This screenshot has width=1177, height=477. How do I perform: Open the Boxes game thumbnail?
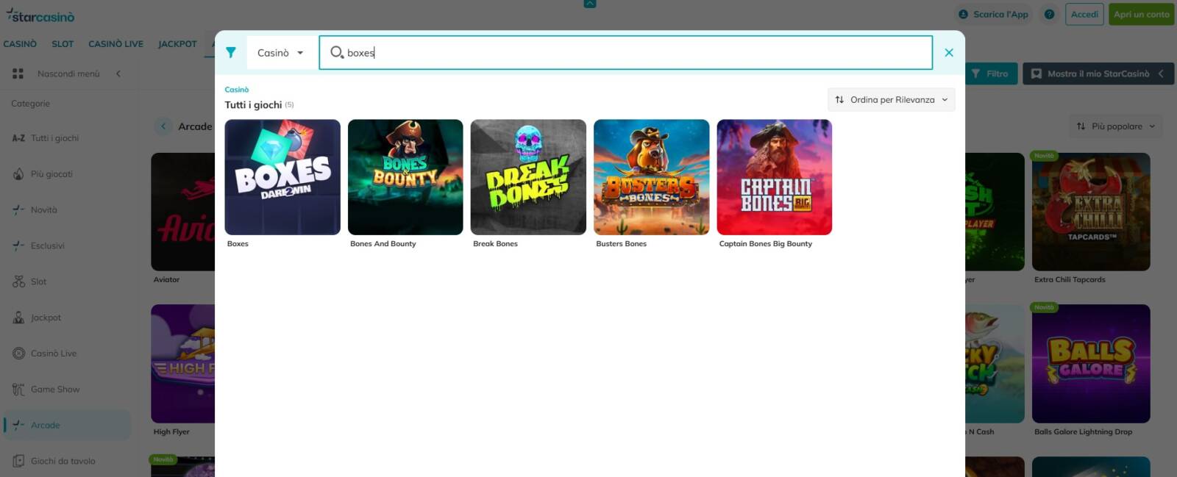pyautogui.click(x=282, y=177)
